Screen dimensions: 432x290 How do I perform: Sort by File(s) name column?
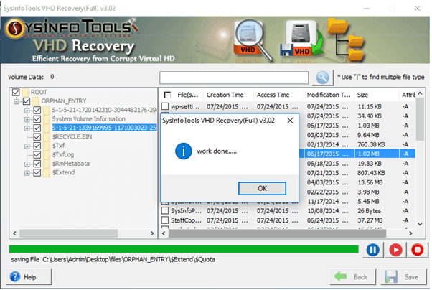point(187,95)
